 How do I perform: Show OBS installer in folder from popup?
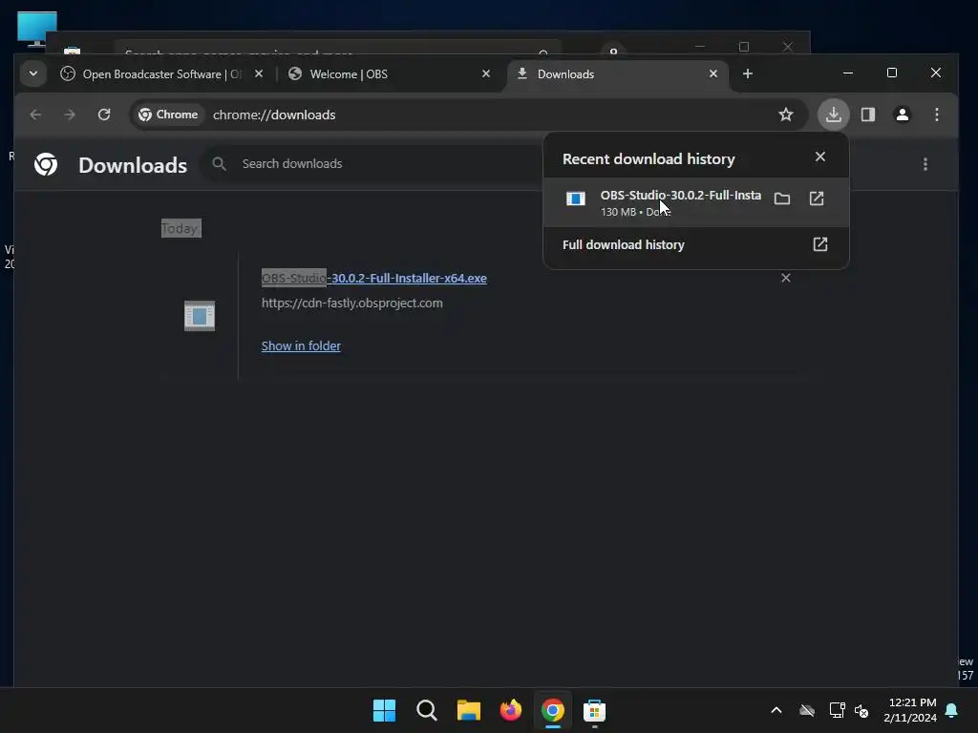tap(781, 199)
